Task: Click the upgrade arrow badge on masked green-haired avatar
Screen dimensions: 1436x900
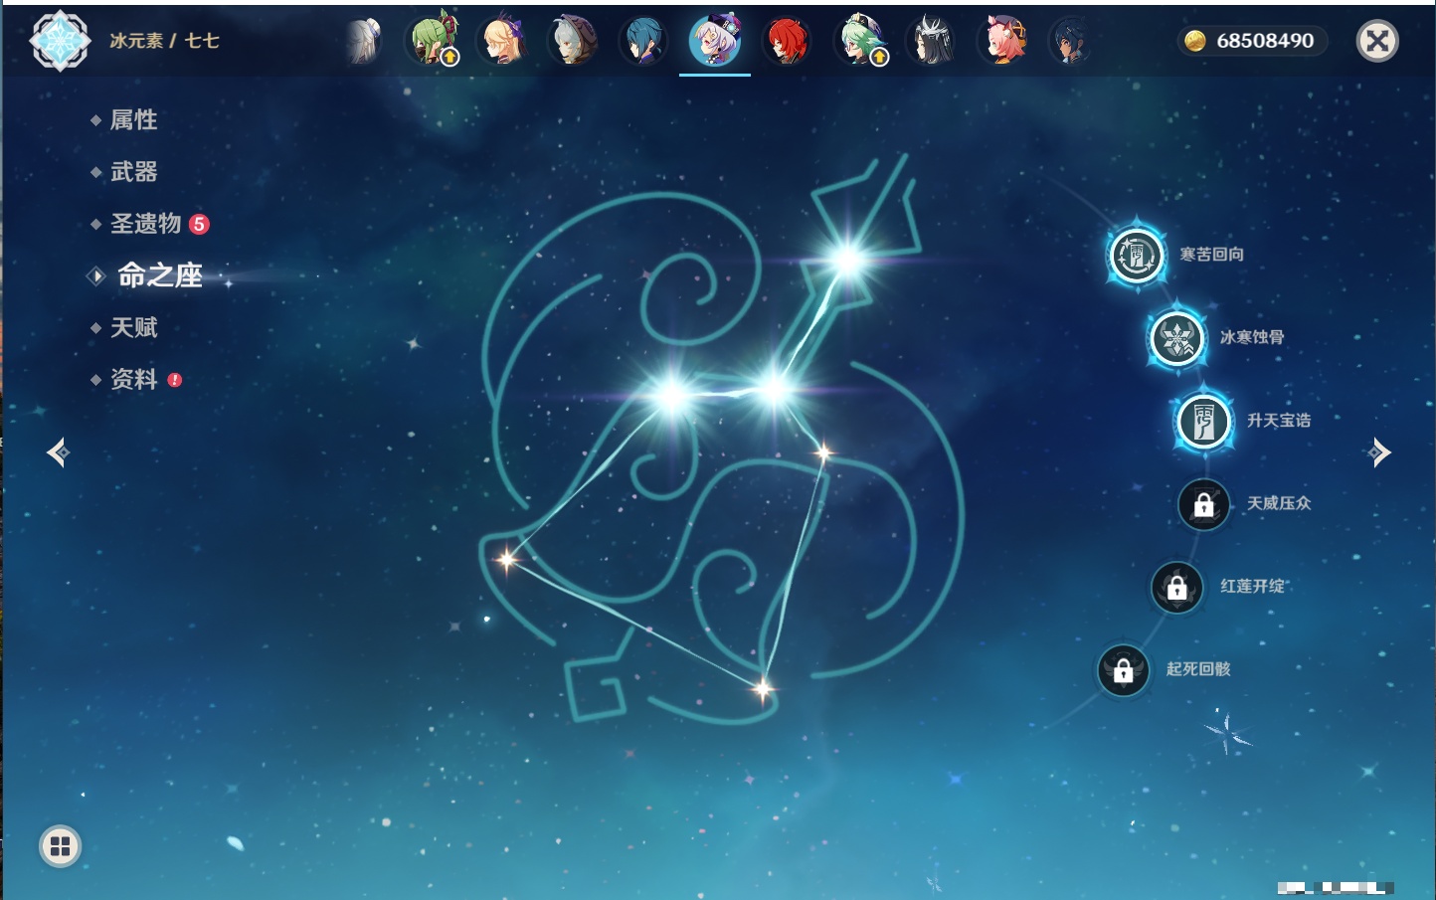Action: (449, 58)
